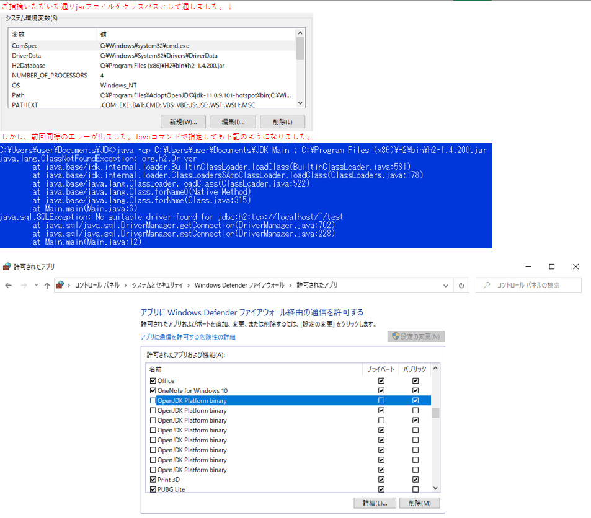Click the forward navigation arrow

[x=24, y=286]
